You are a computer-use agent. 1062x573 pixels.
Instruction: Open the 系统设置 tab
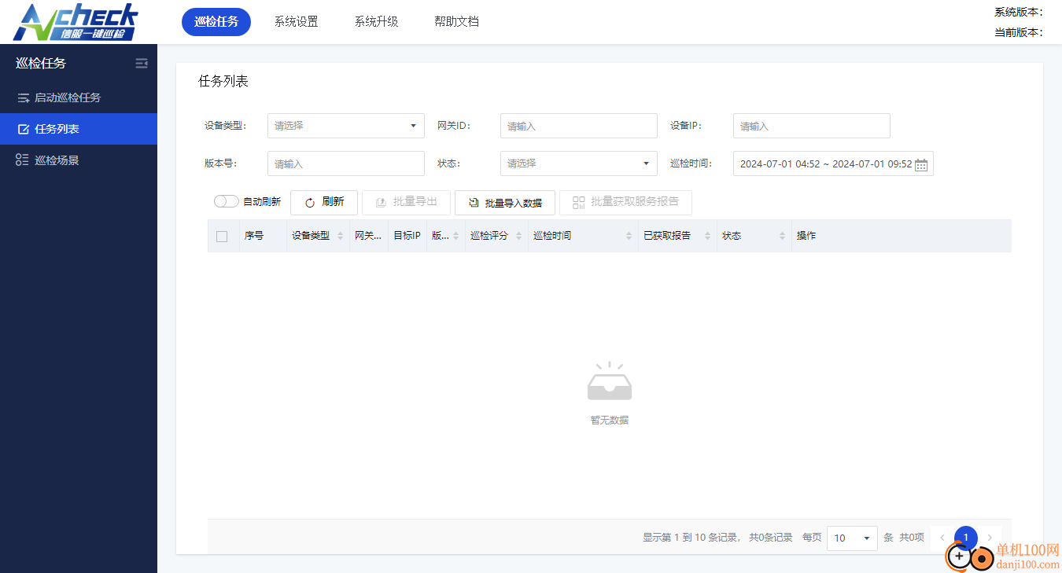[297, 21]
